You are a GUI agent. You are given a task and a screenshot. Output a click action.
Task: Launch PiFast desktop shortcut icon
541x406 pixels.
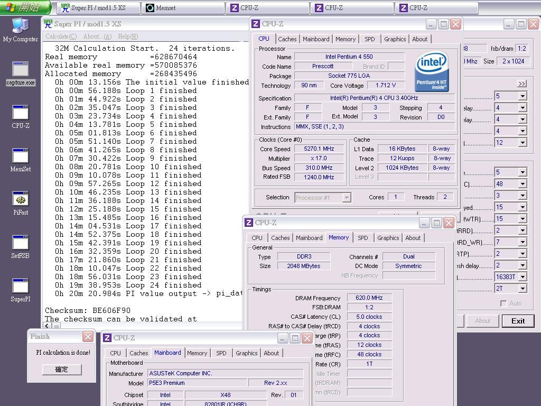pos(21,203)
